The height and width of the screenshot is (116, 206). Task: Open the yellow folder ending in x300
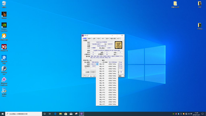coord(175,5)
